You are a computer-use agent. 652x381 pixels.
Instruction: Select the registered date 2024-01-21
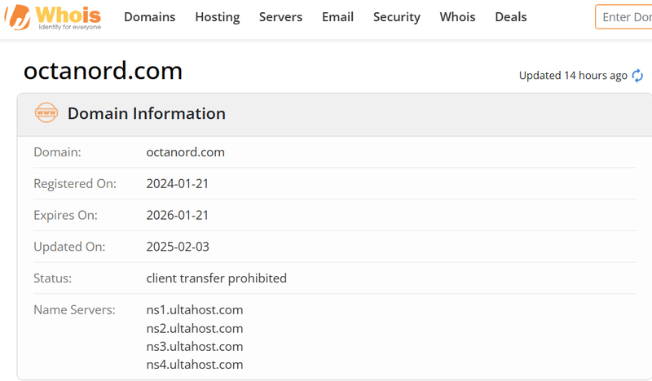178,184
